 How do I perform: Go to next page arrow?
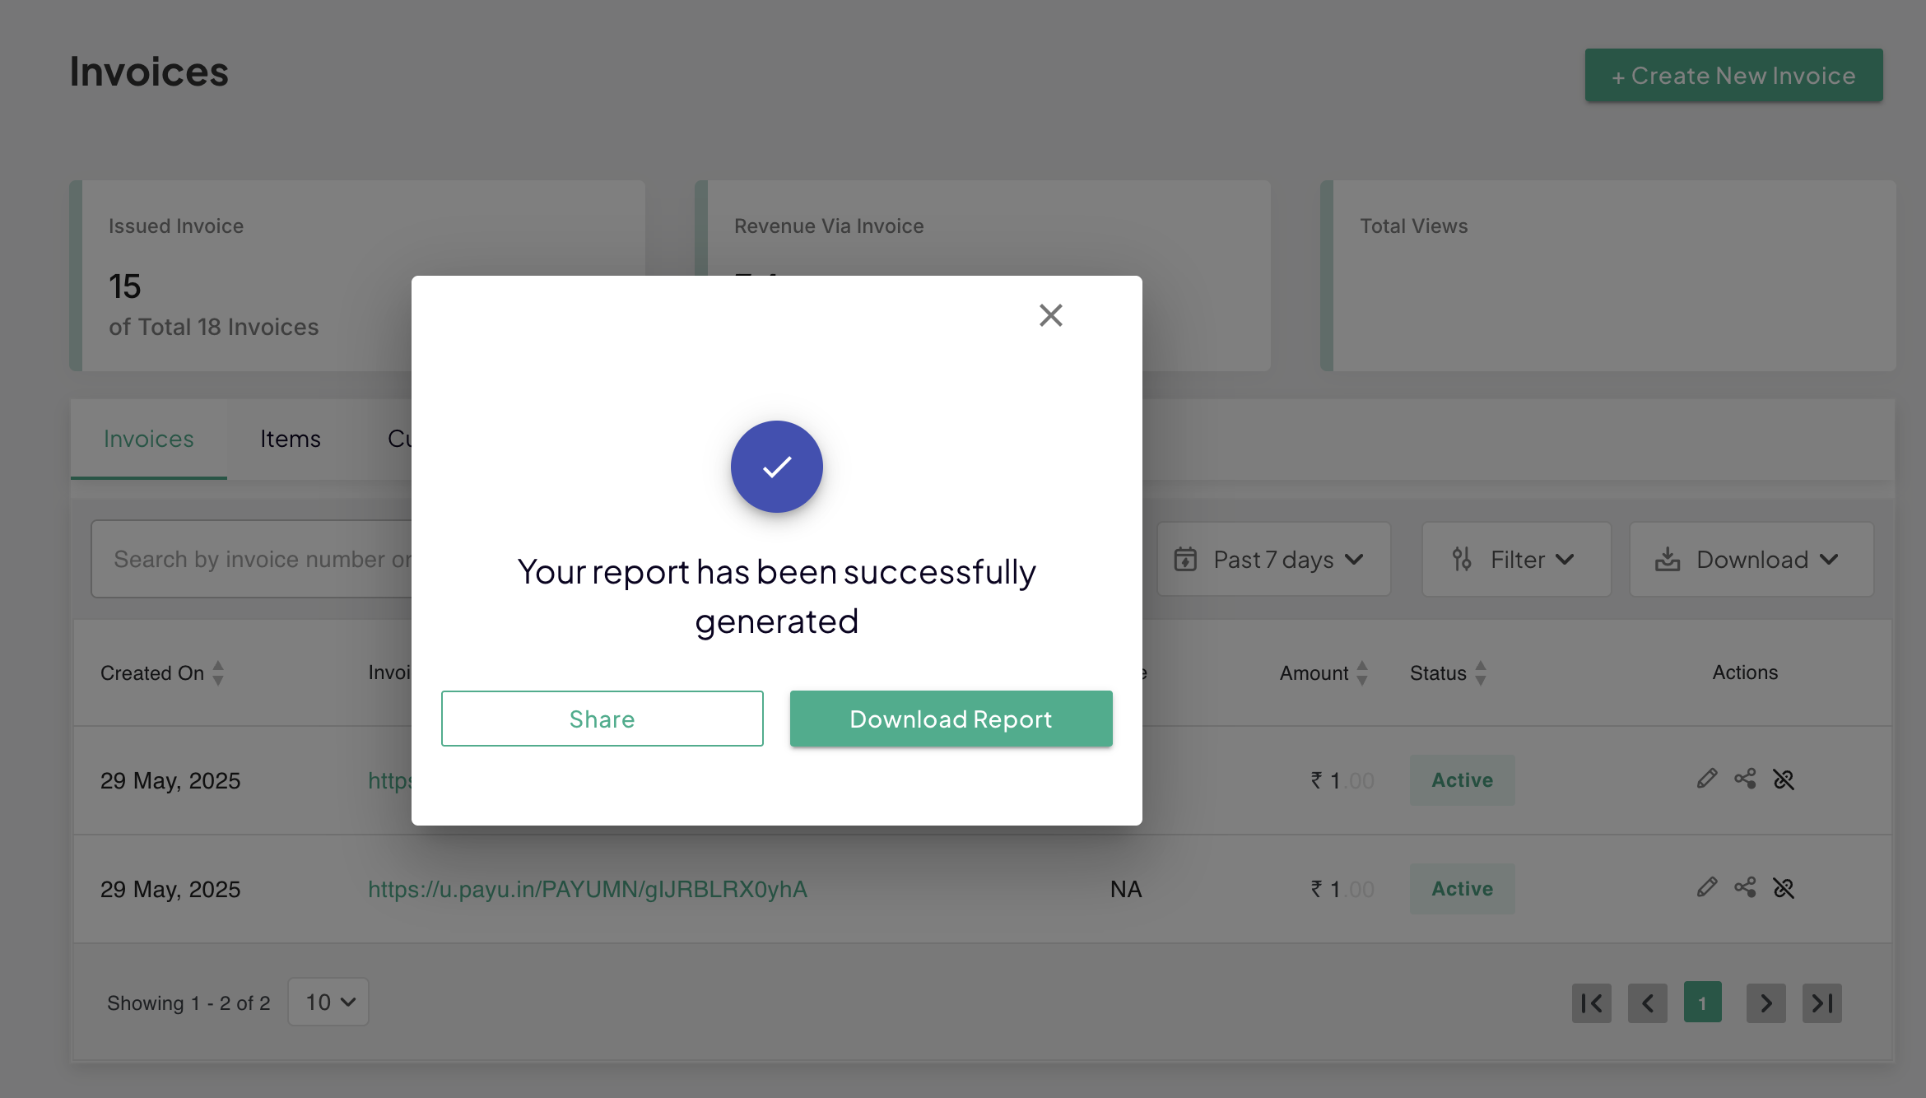coord(1765,1003)
